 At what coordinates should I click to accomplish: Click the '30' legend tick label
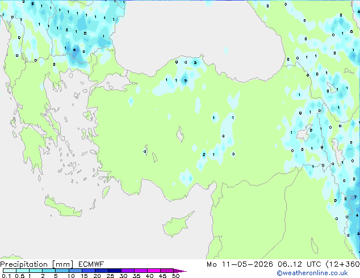(x=123, y=276)
